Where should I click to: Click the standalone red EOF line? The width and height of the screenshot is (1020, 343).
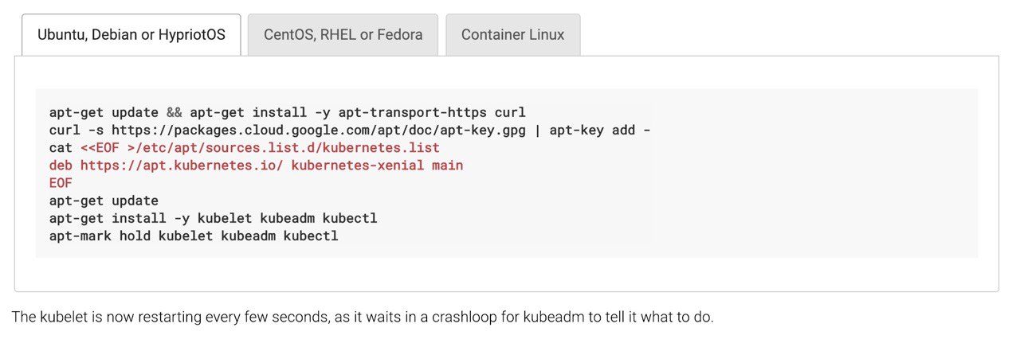(x=61, y=183)
